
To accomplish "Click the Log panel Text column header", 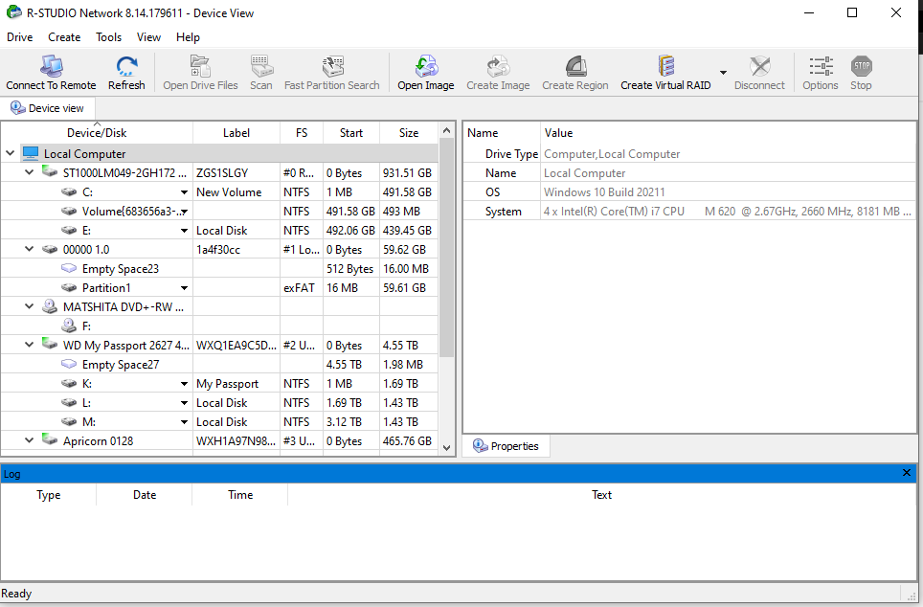I will click(601, 495).
